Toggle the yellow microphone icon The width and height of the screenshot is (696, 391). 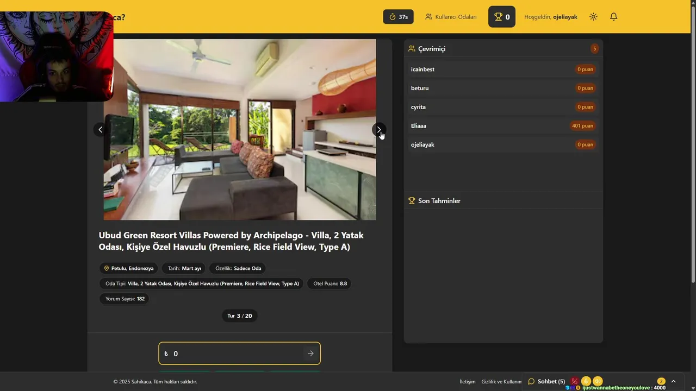pyautogui.click(x=586, y=381)
